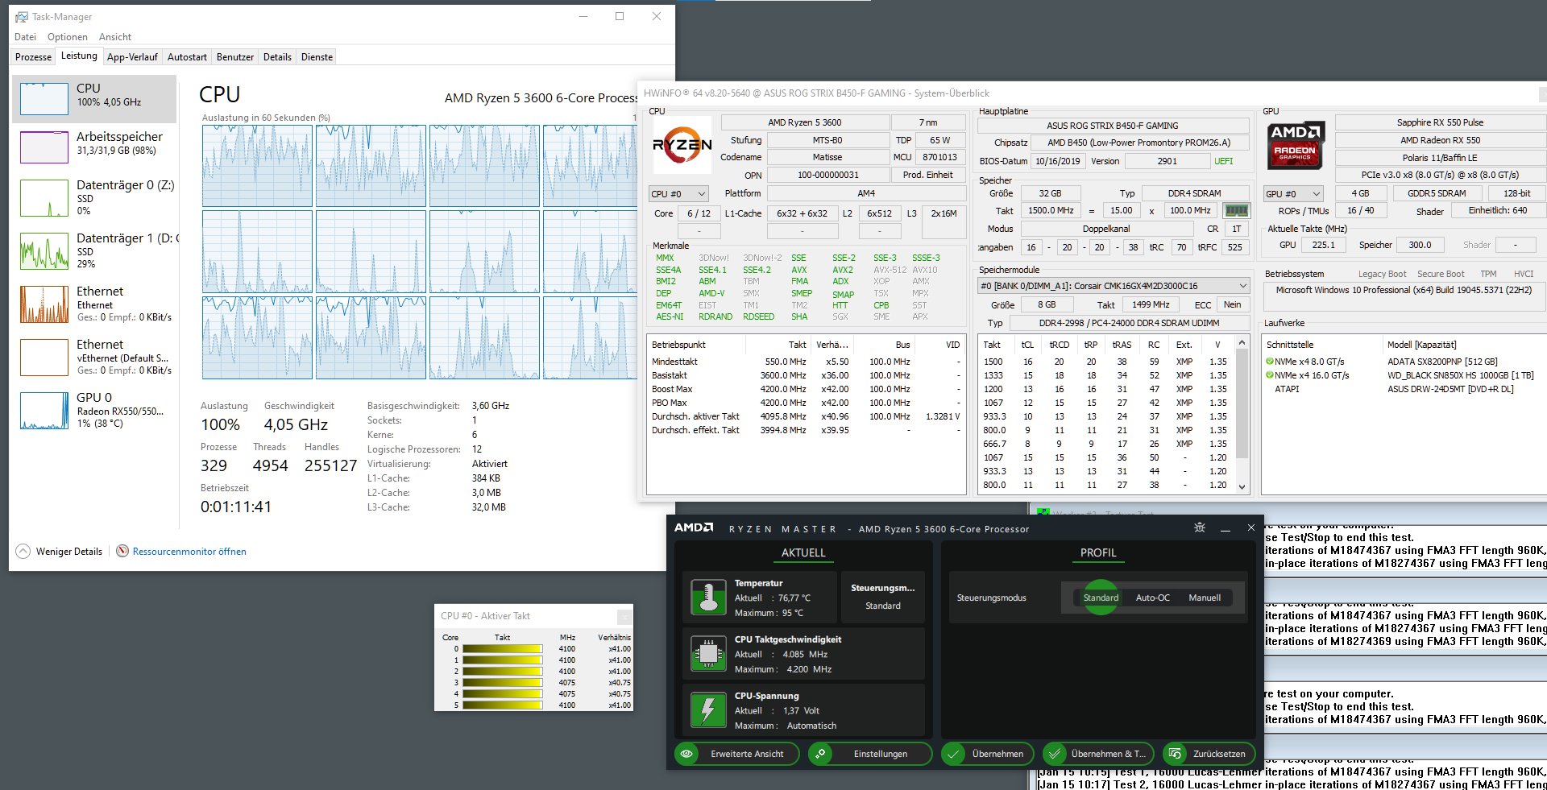Click the Erweiterte Ansicht button in Ryzen Master
Viewport: 1547px width, 790px height.
[737, 754]
